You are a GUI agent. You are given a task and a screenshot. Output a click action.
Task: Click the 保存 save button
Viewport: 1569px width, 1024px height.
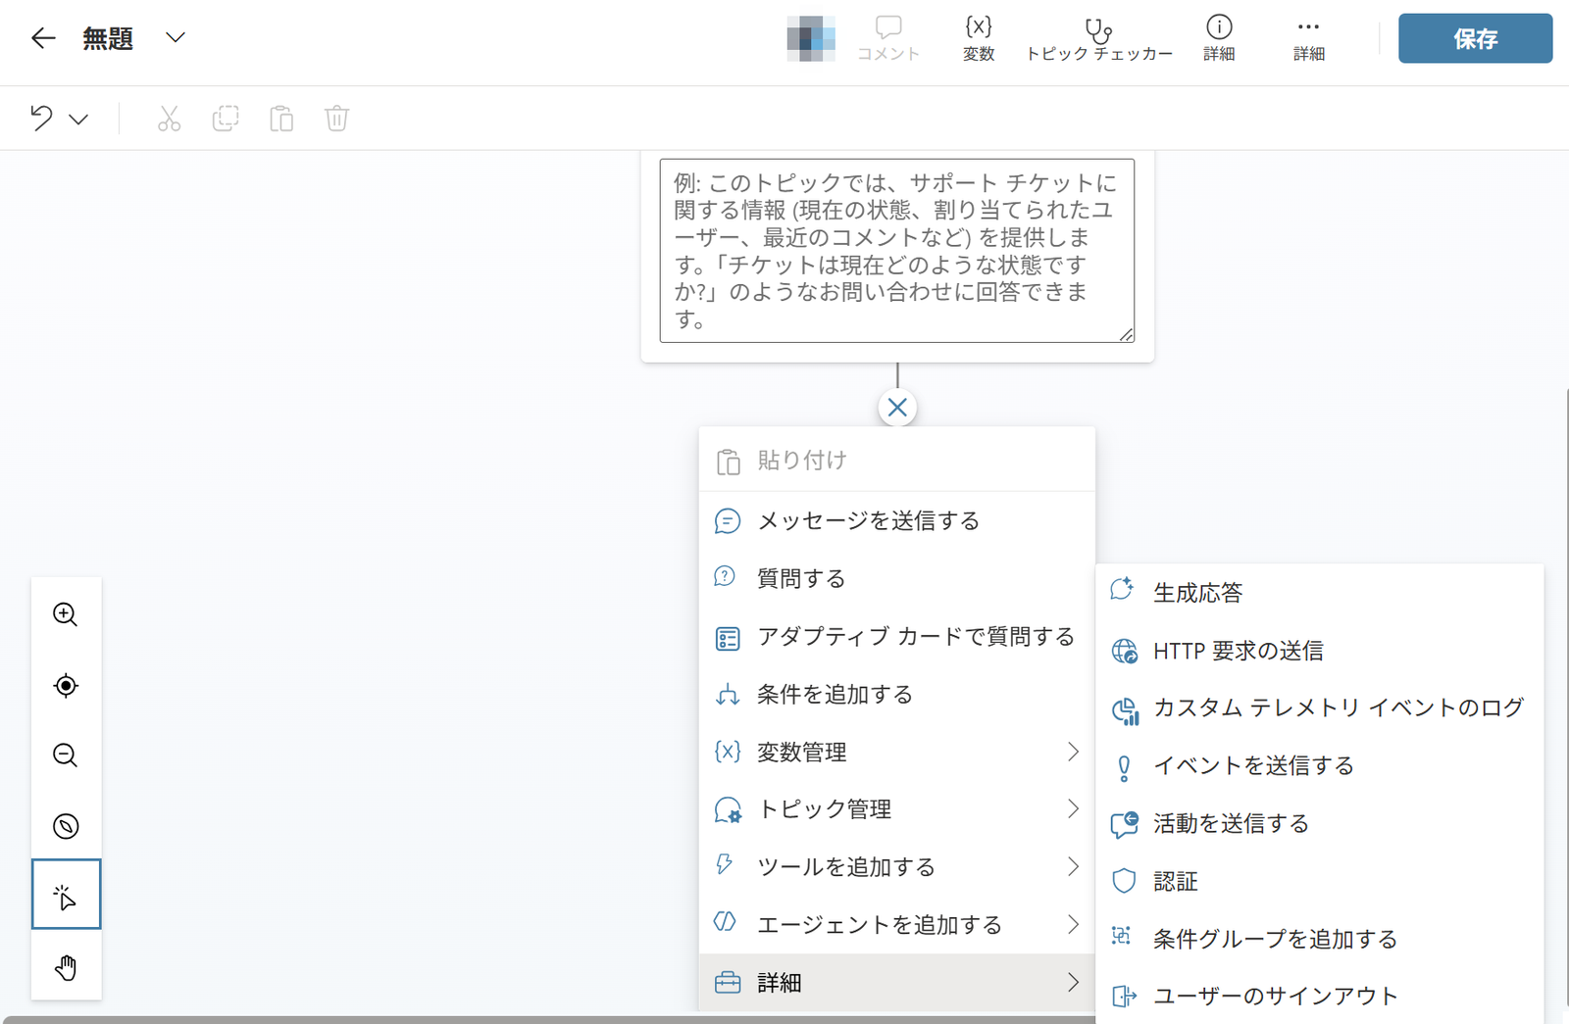pyautogui.click(x=1475, y=38)
